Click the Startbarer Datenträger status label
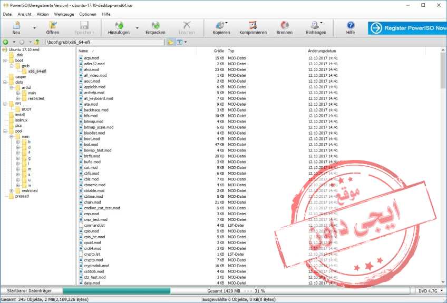 click(30, 291)
